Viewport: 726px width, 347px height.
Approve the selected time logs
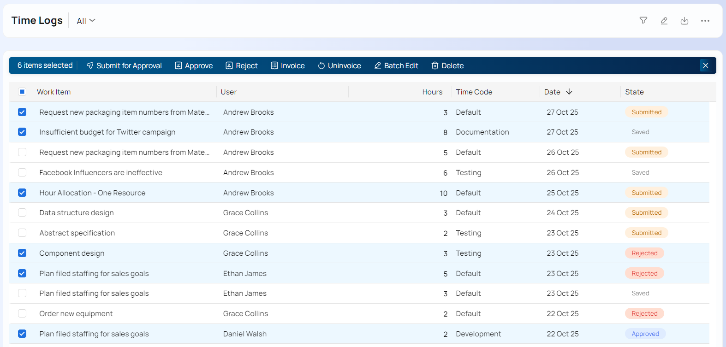[x=194, y=65]
